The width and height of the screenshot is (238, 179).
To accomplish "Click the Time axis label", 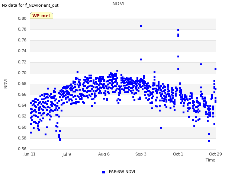I will point(210,160).
